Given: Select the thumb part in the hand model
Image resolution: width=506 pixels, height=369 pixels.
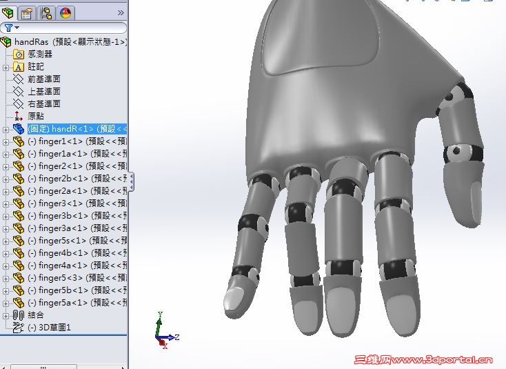Looking at the screenshot, I should point(461,155).
